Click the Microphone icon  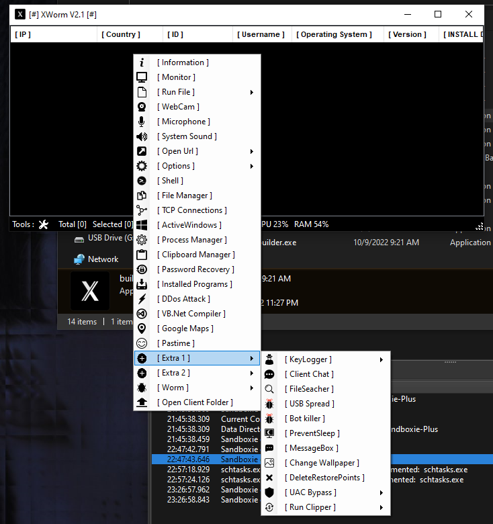[142, 122]
